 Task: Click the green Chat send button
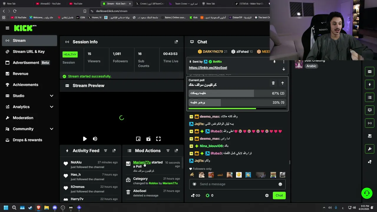(279, 196)
